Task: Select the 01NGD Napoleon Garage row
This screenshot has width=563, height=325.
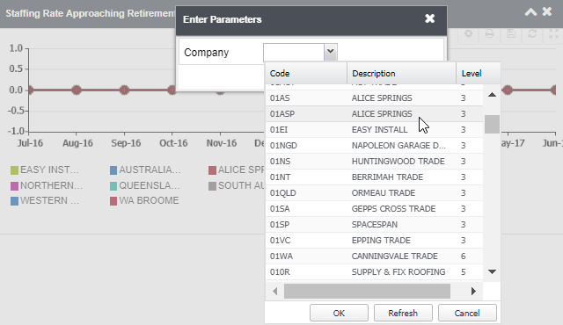Action: (x=374, y=146)
